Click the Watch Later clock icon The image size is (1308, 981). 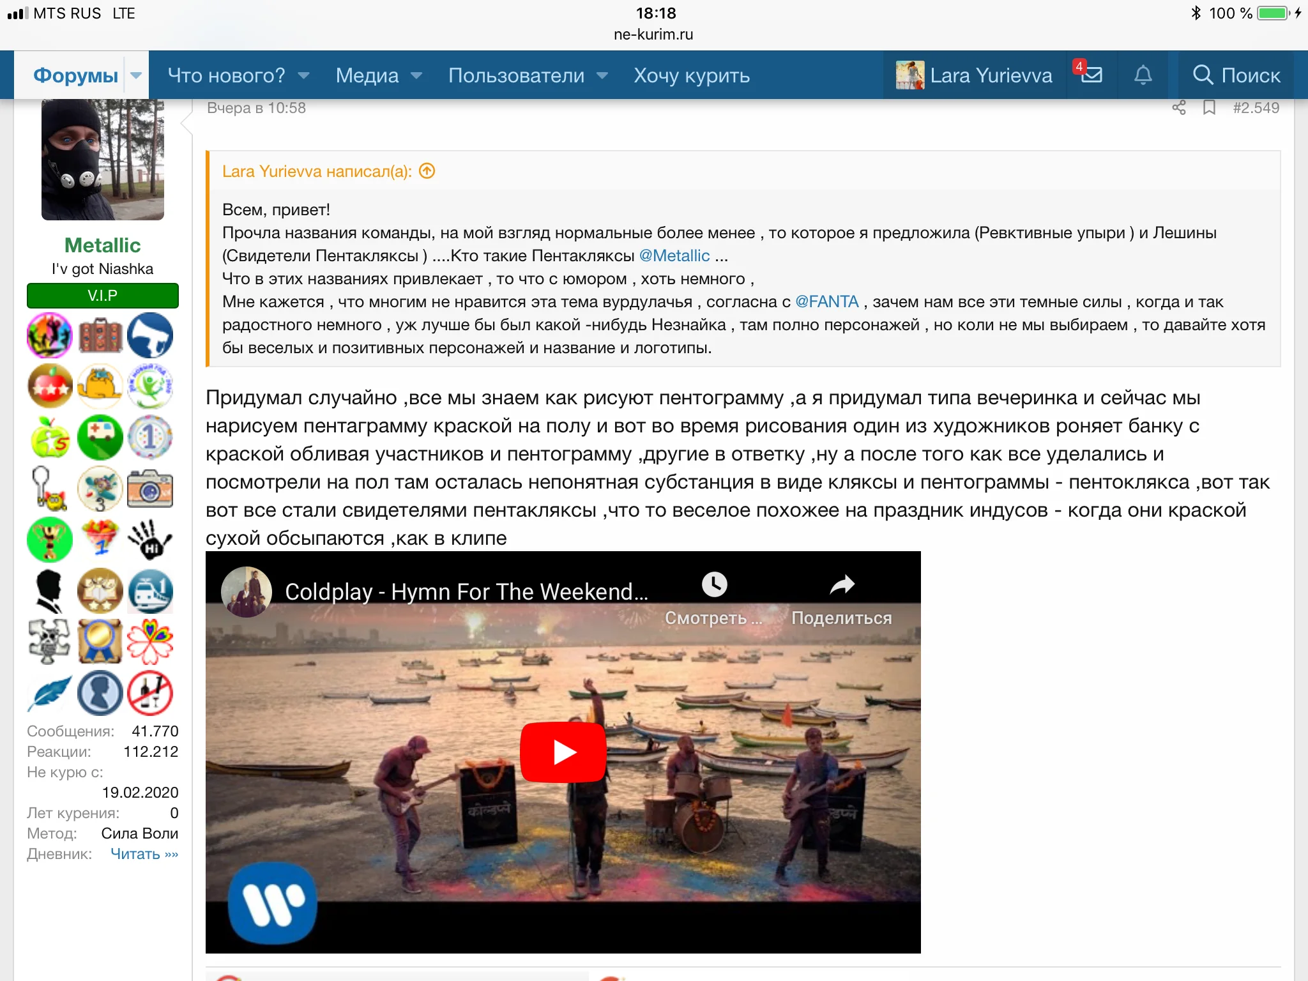point(714,584)
